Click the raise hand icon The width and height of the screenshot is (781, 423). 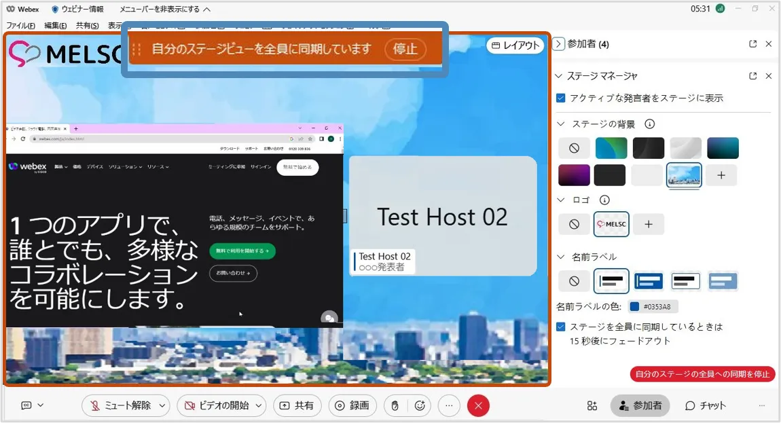point(395,405)
